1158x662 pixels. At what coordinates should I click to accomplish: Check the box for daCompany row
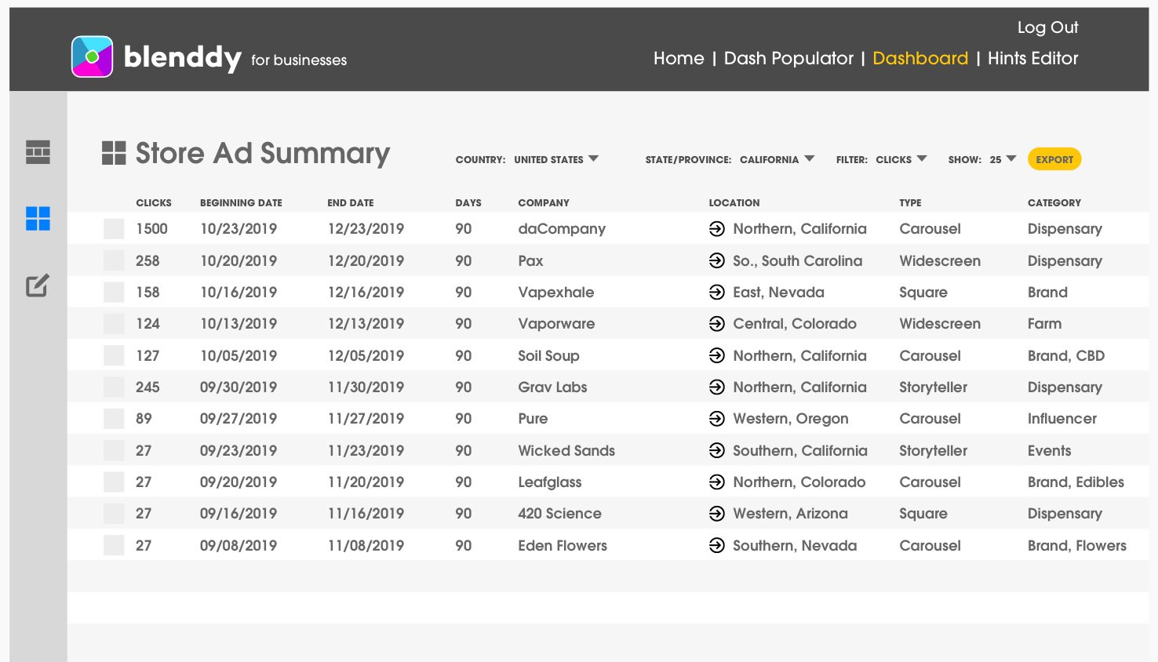coord(114,229)
